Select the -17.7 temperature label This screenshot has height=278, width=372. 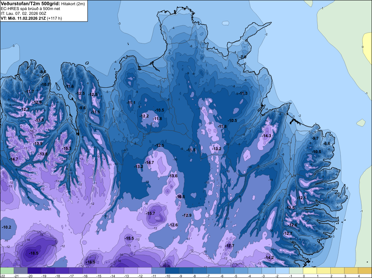pyautogui.click(x=230, y=246)
